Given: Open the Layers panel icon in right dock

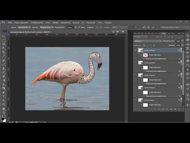Looking at the screenshot, I should click(188, 70).
